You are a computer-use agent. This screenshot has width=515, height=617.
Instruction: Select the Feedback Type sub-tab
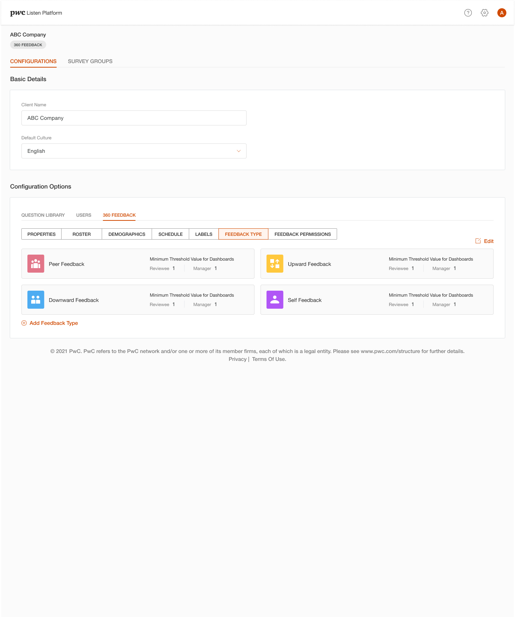click(x=244, y=234)
